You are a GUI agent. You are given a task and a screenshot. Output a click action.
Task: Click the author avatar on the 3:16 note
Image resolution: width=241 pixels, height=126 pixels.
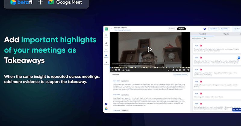point(201,94)
